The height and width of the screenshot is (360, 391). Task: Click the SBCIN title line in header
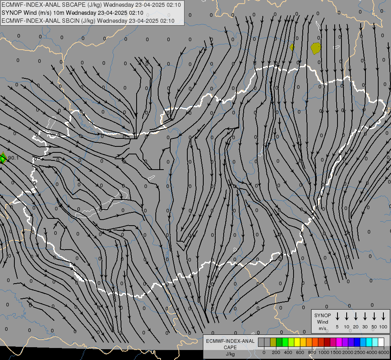pos(88,21)
